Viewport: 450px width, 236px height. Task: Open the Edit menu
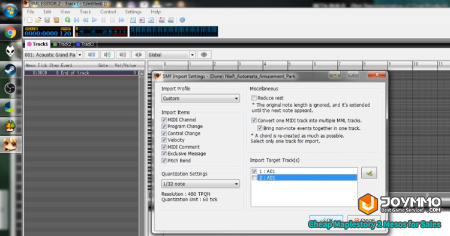(x=47, y=12)
